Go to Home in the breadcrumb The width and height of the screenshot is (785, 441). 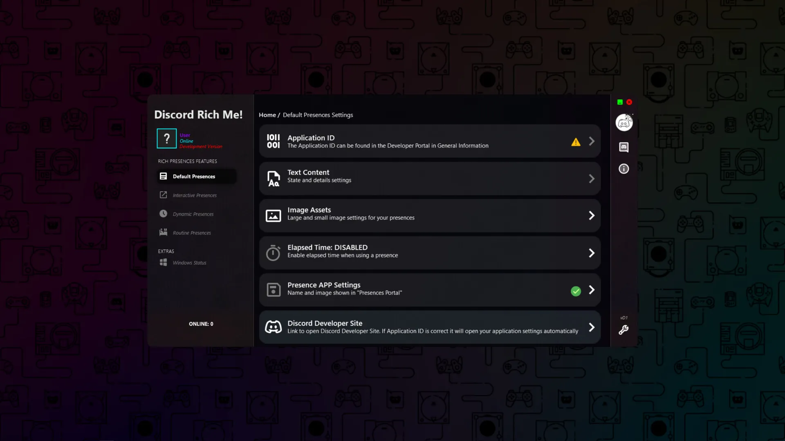click(x=267, y=115)
